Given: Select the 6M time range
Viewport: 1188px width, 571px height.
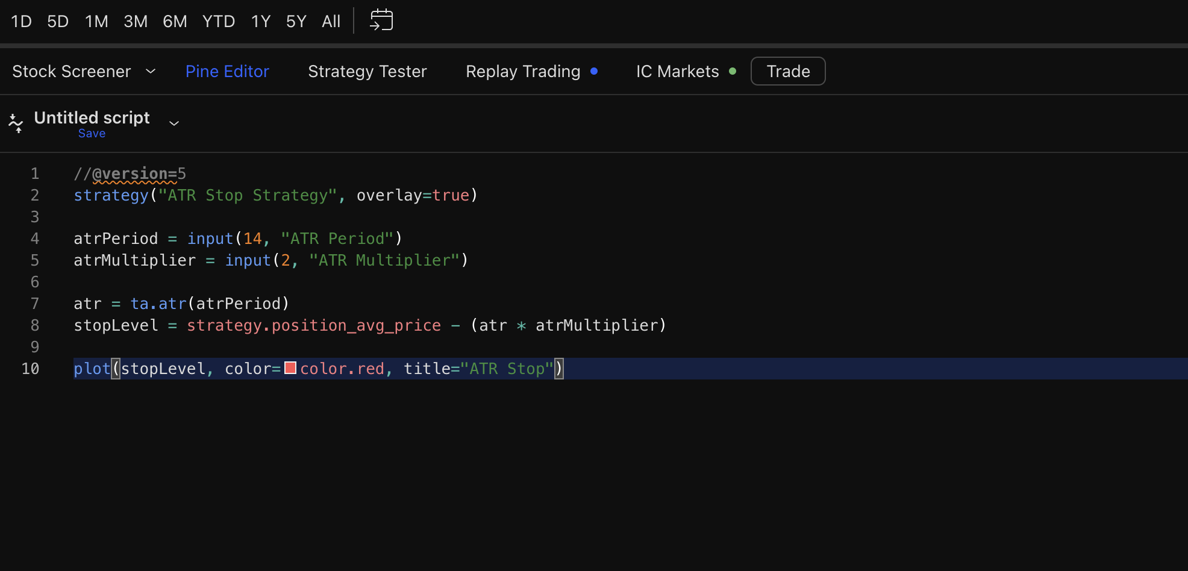Looking at the screenshot, I should point(175,22).
